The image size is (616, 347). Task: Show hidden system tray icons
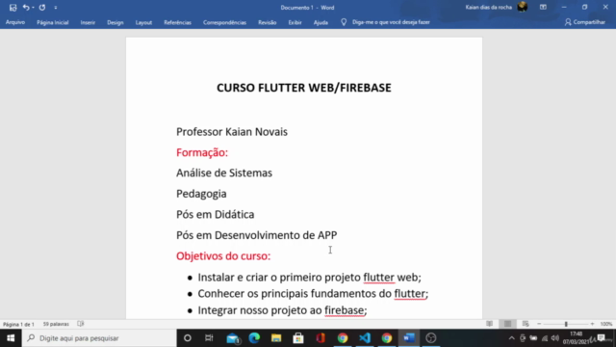tap(511, 338)
